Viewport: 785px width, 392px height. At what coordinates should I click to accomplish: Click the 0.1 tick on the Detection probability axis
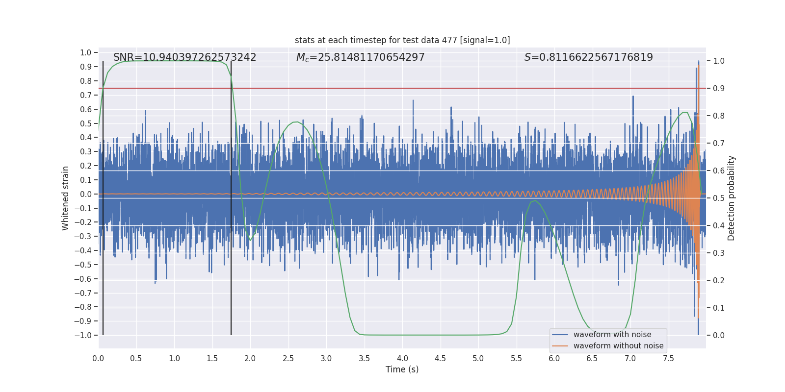719,308
